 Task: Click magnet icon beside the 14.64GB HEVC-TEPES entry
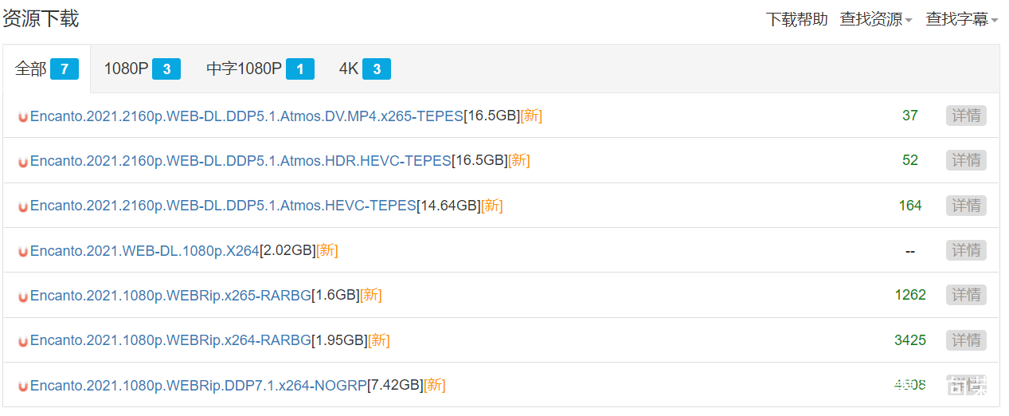(23, 206)
